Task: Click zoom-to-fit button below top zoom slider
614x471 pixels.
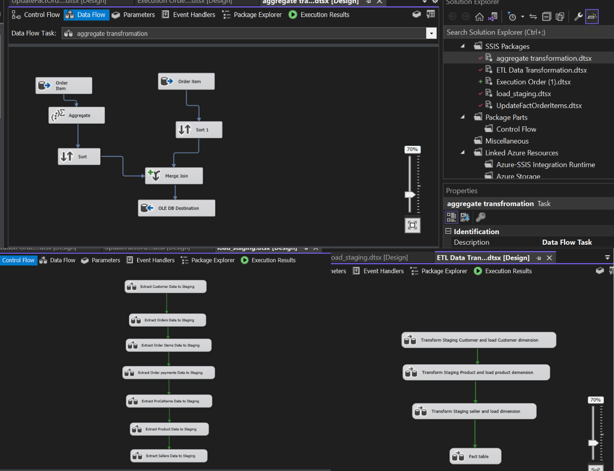Action: (x=412, y=225)
